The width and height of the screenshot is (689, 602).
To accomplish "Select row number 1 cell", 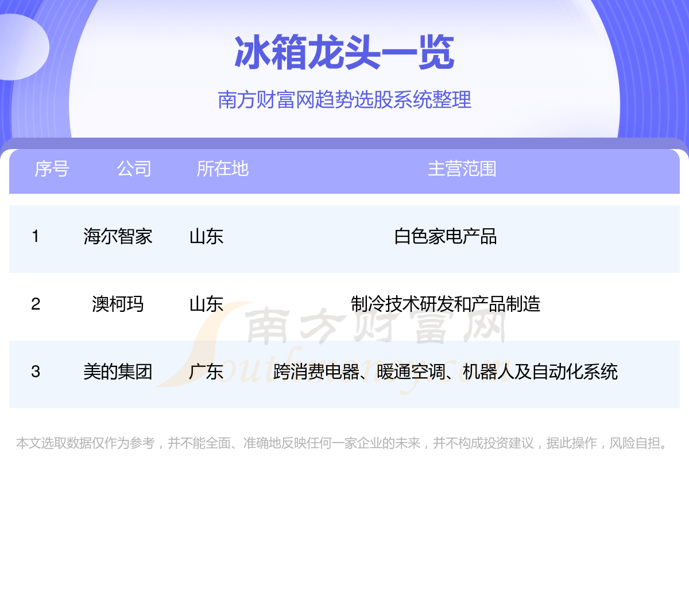I will click(36, 236).
